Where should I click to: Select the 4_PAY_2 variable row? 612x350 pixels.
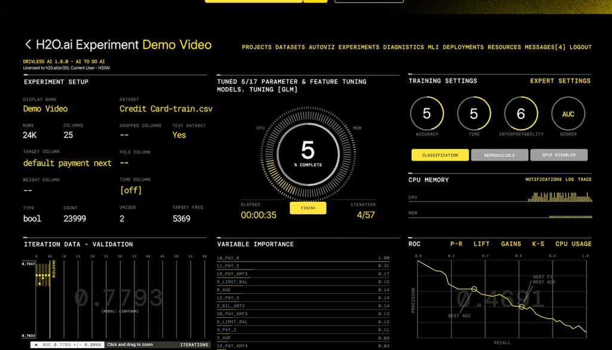coord(303,330)
